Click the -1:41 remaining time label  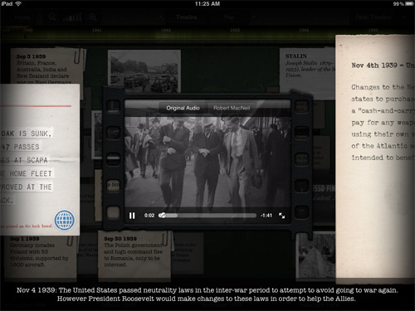266,216
